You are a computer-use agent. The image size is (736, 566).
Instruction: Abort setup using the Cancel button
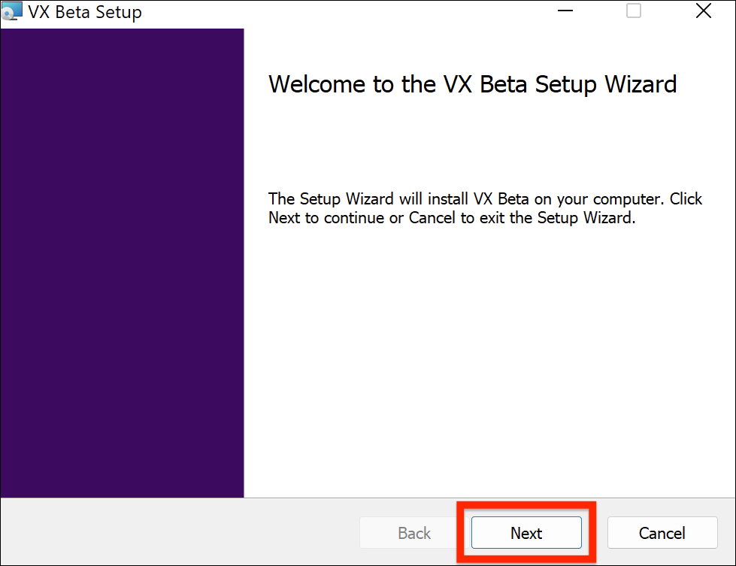[x=662, y=532]
